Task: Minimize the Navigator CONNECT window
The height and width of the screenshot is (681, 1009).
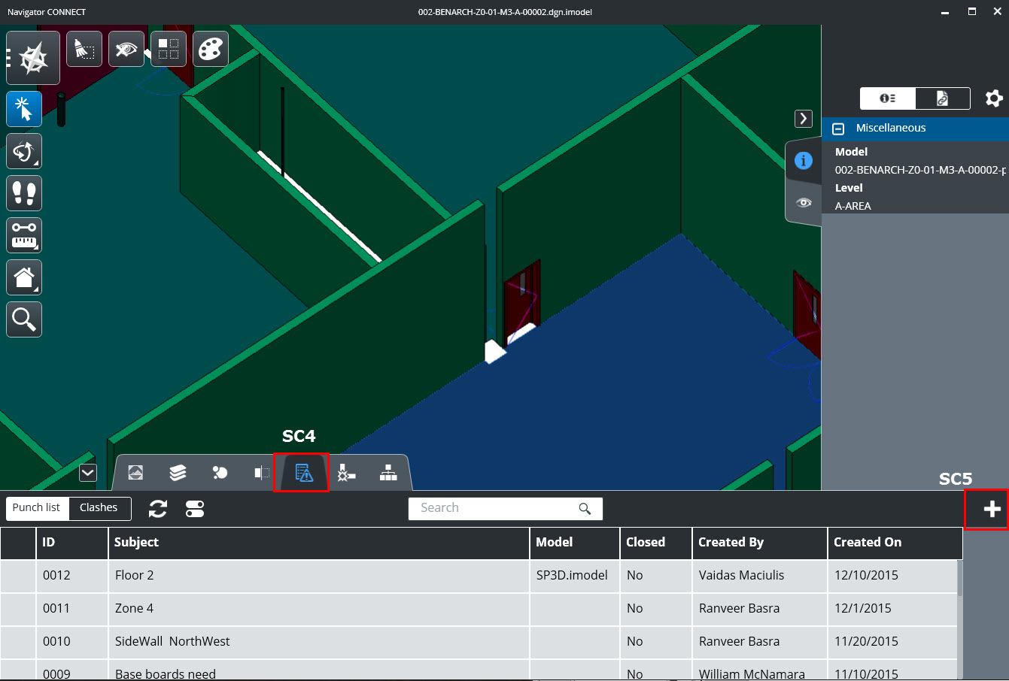Action: coord(946,12)
